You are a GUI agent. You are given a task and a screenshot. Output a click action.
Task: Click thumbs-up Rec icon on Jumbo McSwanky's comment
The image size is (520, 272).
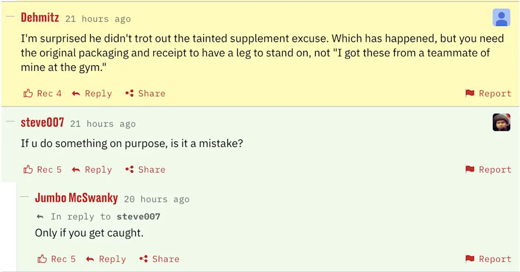coord(42,259)
